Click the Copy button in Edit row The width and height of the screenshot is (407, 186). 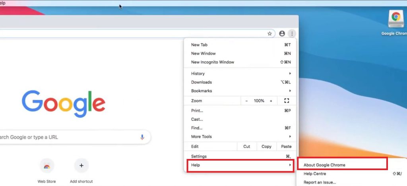(x=267, y=146)
